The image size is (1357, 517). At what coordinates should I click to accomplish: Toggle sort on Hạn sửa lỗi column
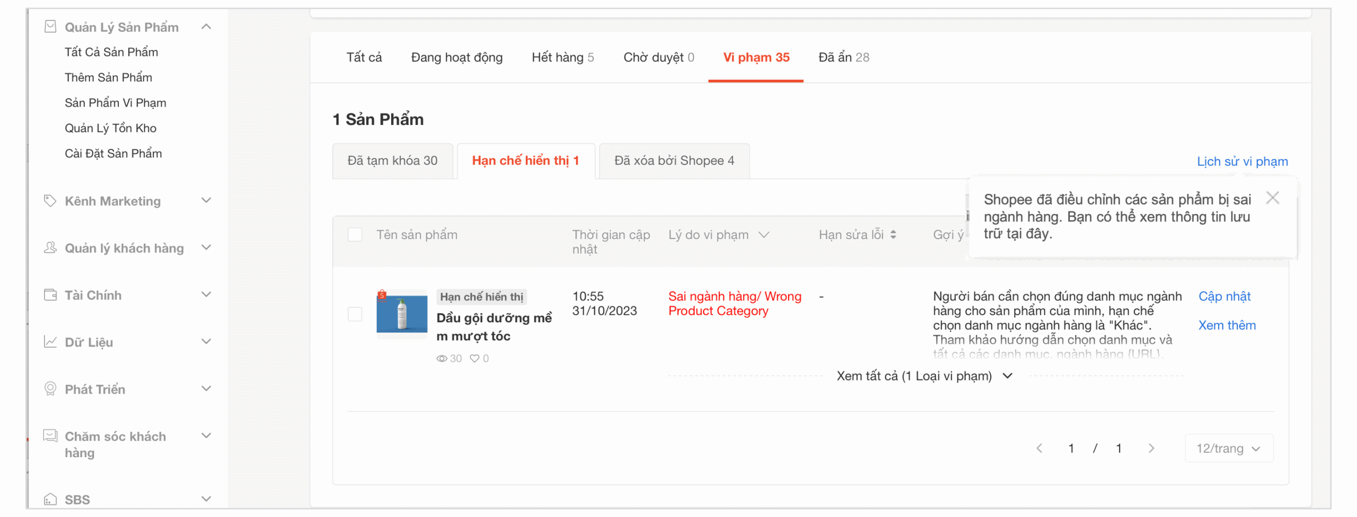pyautogui.click(x=894, y=234)
